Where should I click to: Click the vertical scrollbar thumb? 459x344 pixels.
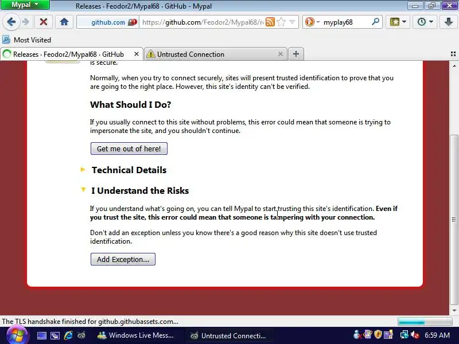[454, 220]
